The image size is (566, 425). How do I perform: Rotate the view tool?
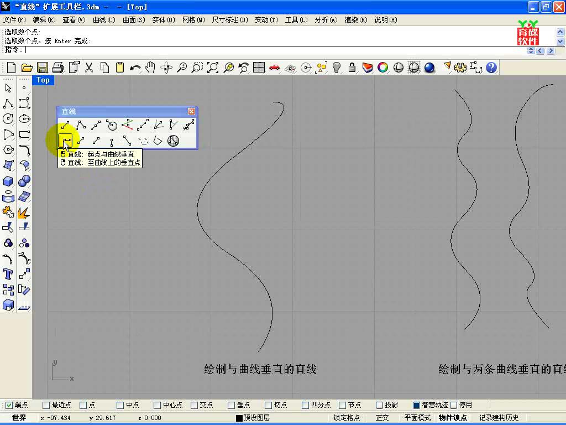(x=166, y=68)
